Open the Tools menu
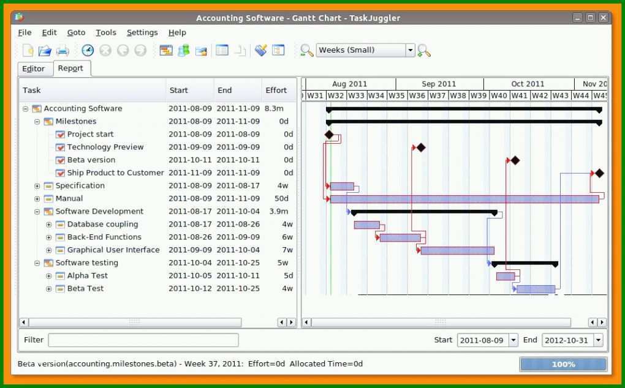The height and width of the screenshot is (388, 625). tap(106, 32)
